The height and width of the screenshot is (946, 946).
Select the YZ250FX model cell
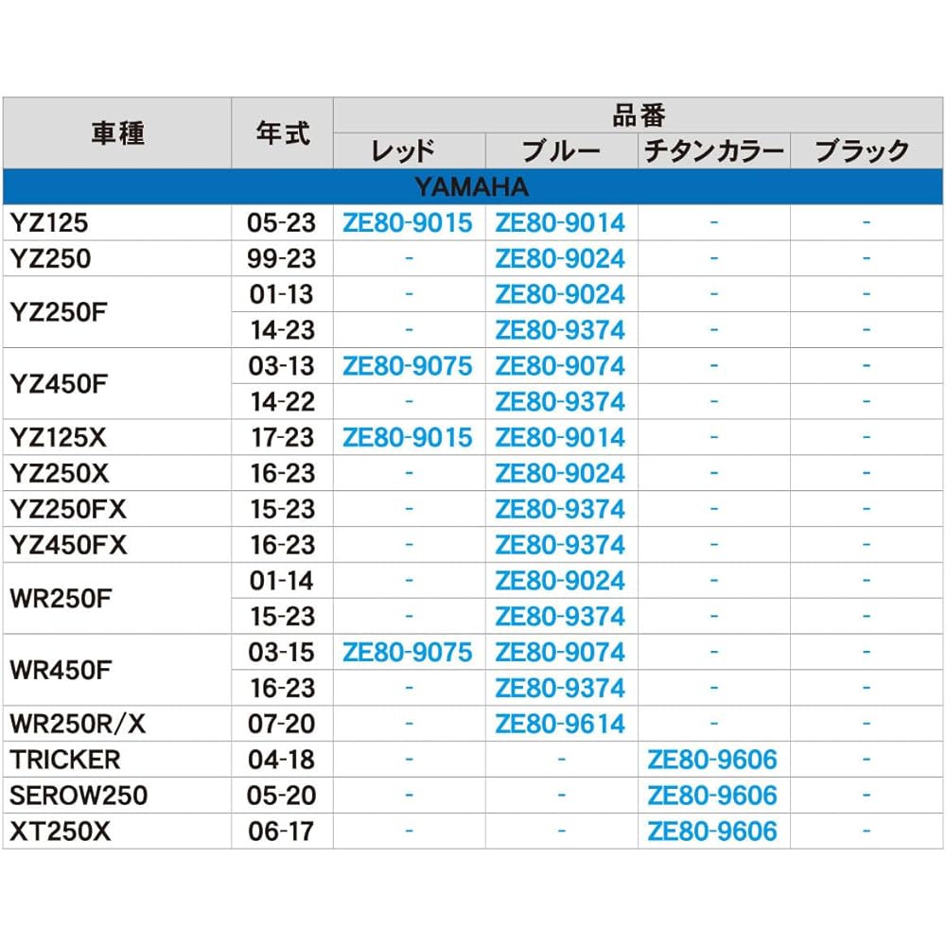tap(117, 509)
